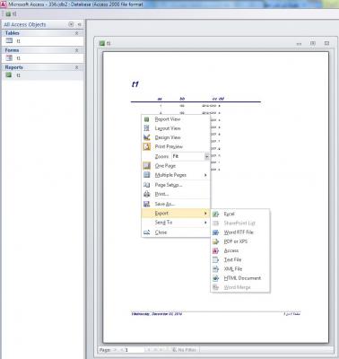Click the Forms group header
Viewport: 339px width, 359px height.
point(42,50)
